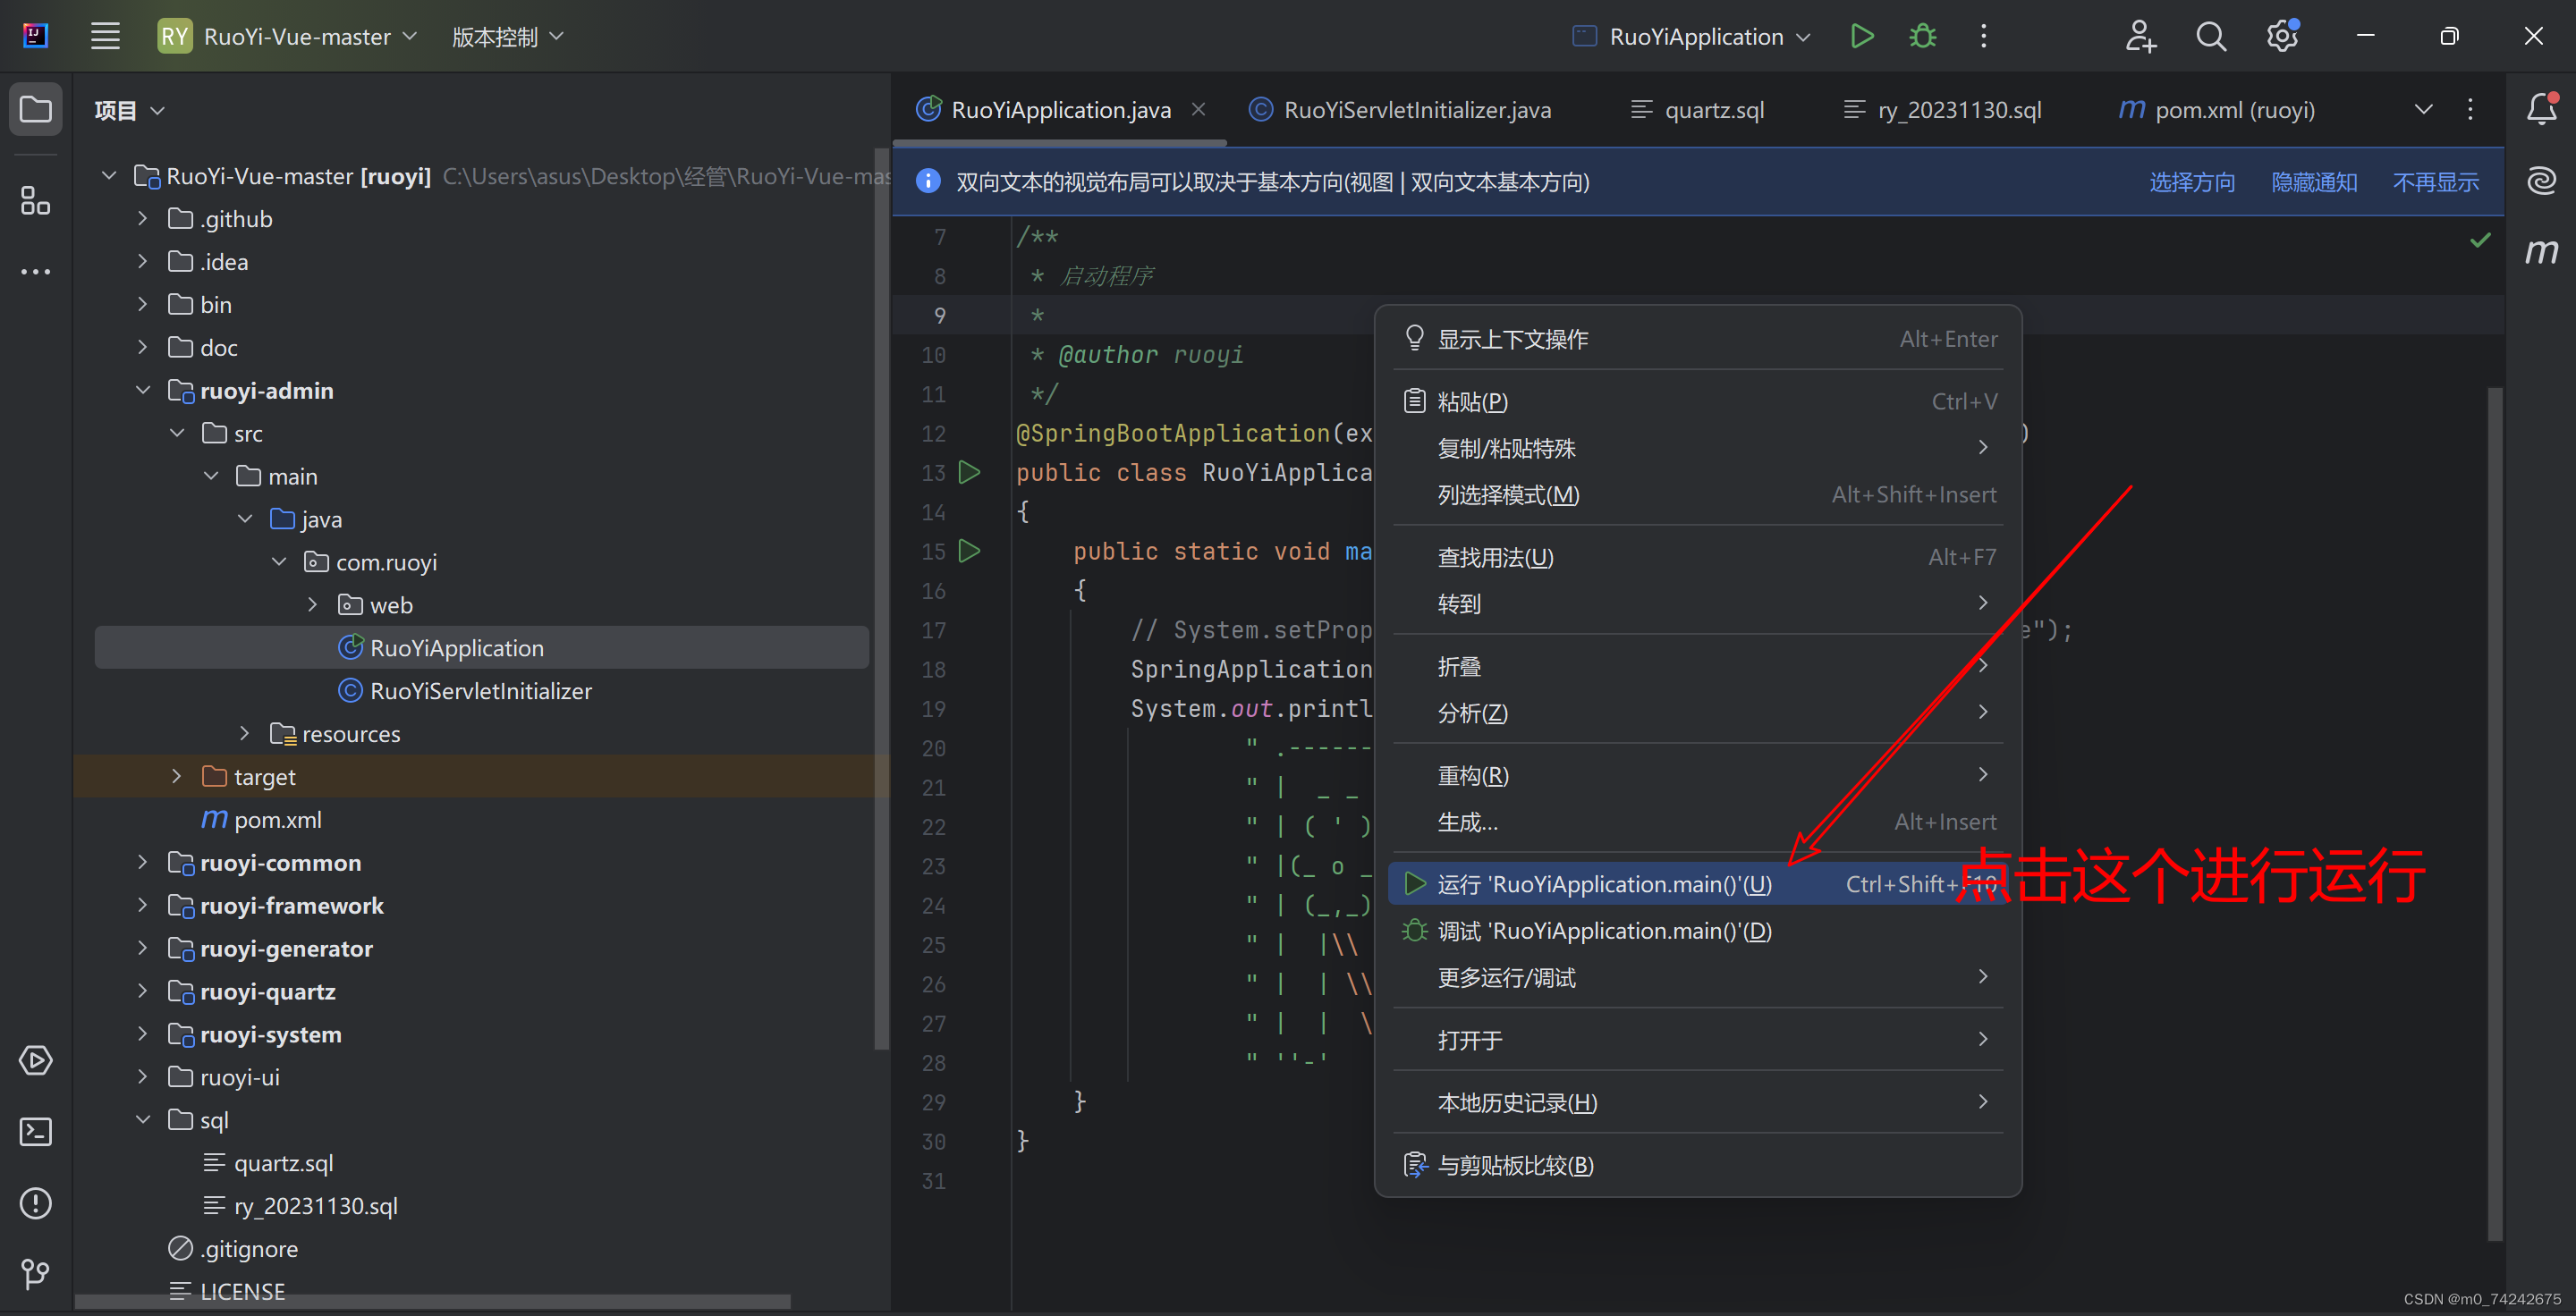Open Structure tool window icon
Image resolution: width=2576 pixels, height=1316 pixels.
(36, 200)
